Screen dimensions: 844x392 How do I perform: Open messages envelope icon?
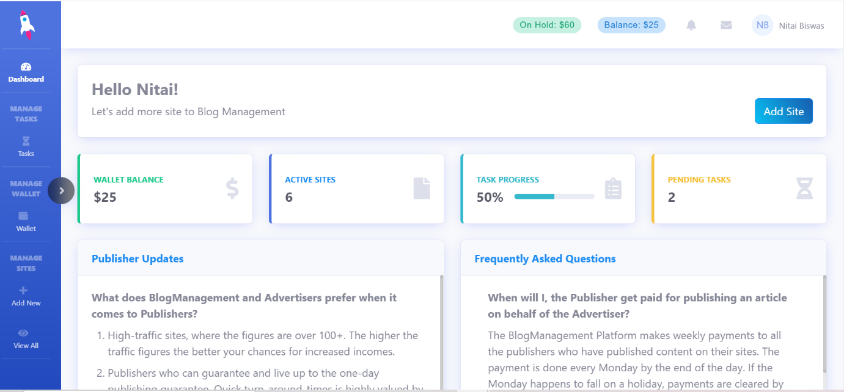coord(726,25)
